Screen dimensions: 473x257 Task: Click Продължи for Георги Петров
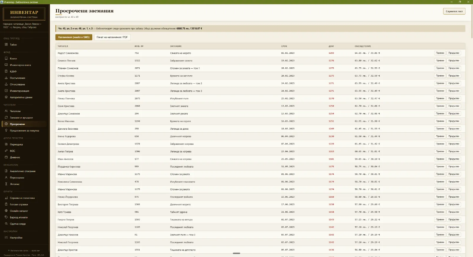pos(453,219)
